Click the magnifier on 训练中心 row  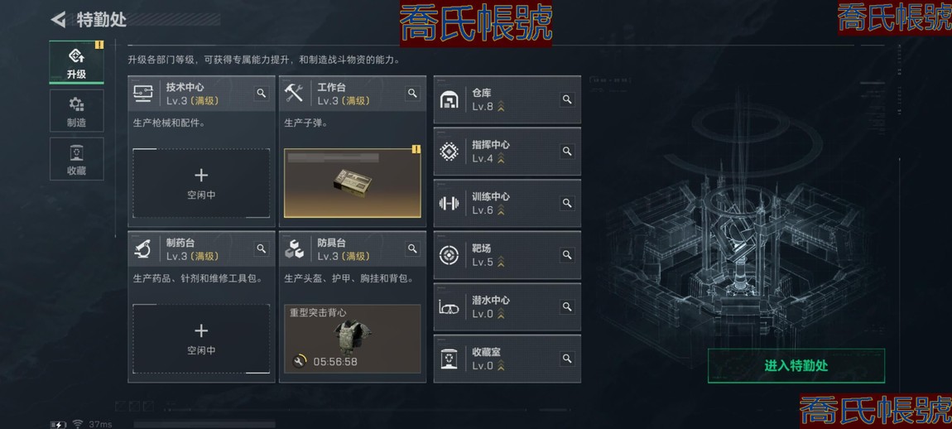click(x=567, y=203)
